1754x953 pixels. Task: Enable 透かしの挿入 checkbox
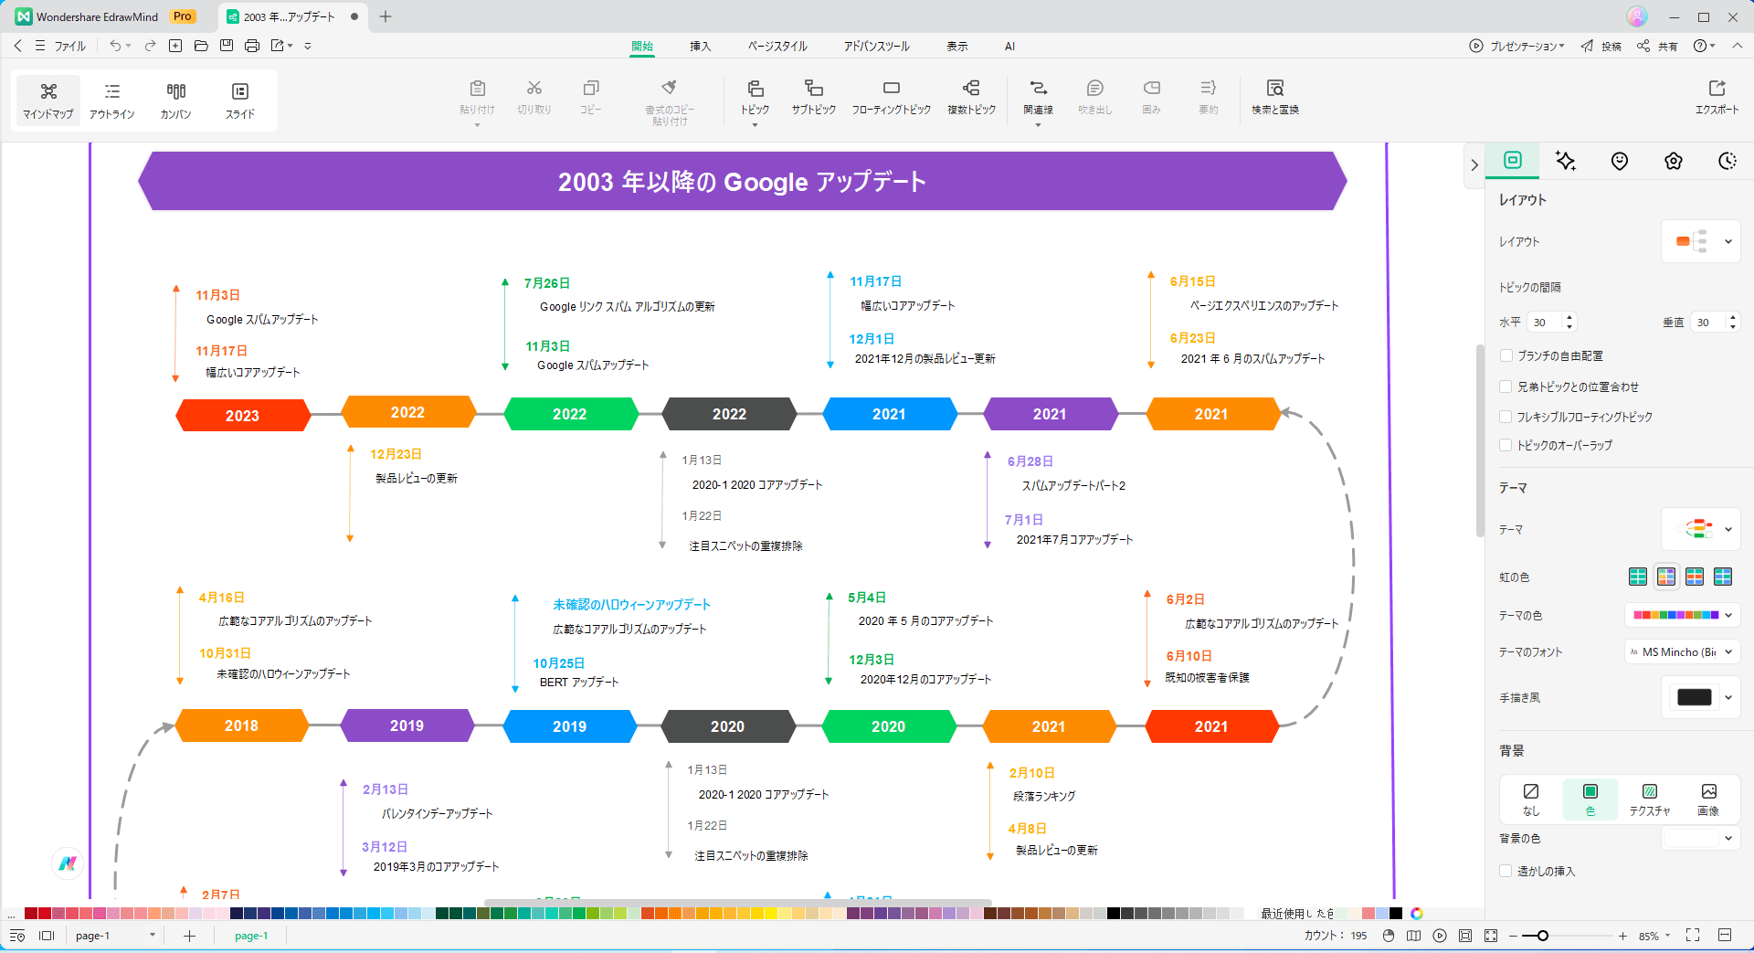click(x=1506, y=871)
